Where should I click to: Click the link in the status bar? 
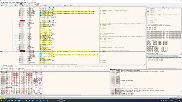pos(18,98)
